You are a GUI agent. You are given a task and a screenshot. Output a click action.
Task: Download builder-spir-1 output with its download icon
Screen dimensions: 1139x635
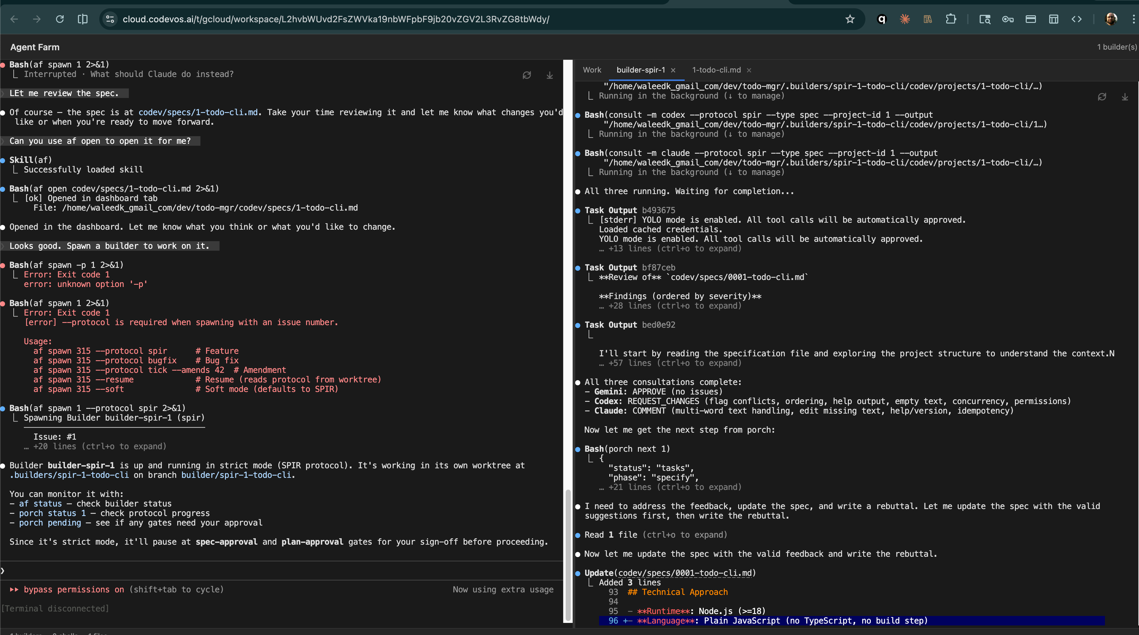1126,97
